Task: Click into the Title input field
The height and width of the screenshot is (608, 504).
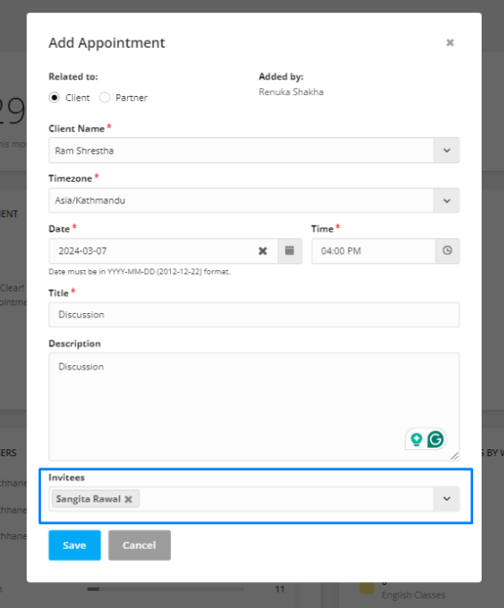Action: (x=254, y=315)
